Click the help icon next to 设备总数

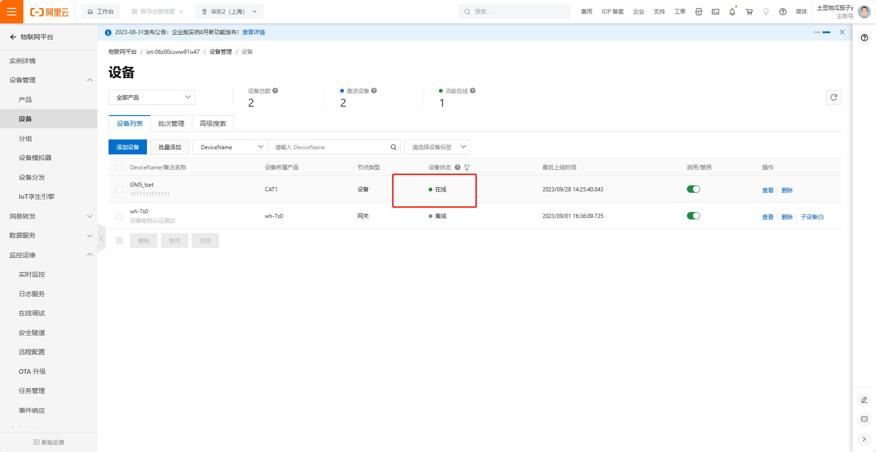275,91
